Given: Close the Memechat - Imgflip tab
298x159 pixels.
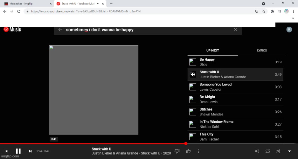Looking at the screenshot, I should (x=51, y=3).
